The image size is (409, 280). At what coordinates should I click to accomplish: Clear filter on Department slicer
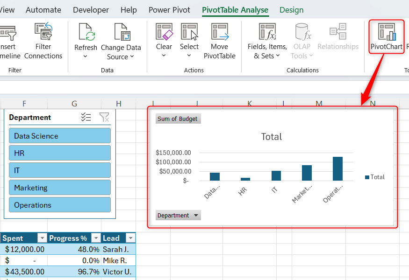[104, 117]
